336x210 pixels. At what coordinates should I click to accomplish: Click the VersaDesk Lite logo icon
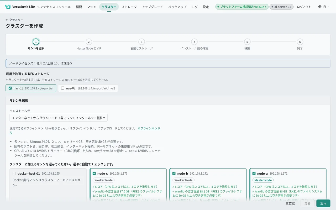(8, 7)
